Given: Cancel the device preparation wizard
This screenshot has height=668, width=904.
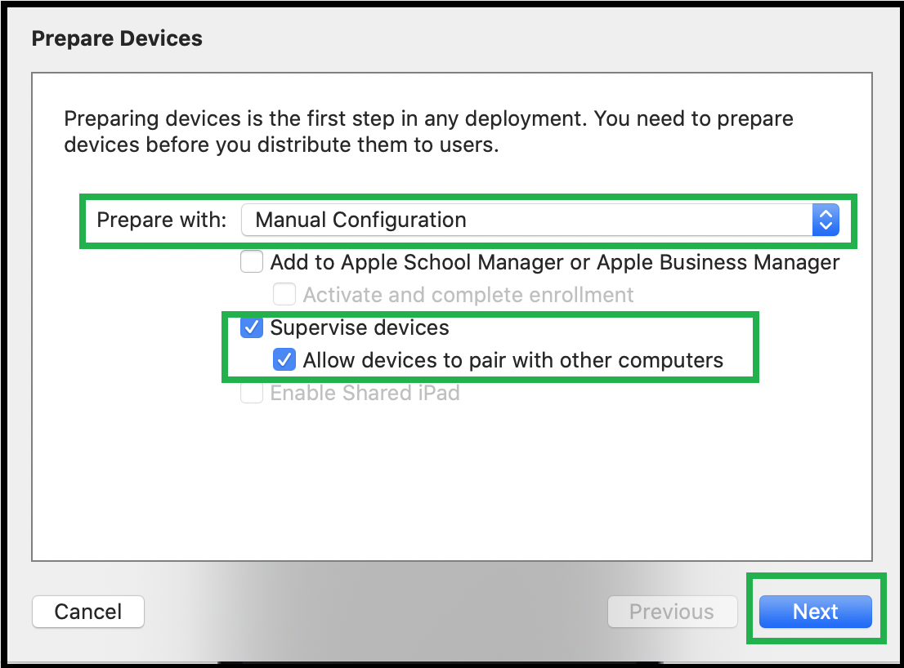Looking at the screenshot, I should pyautogui.click(x=87, y=611).
